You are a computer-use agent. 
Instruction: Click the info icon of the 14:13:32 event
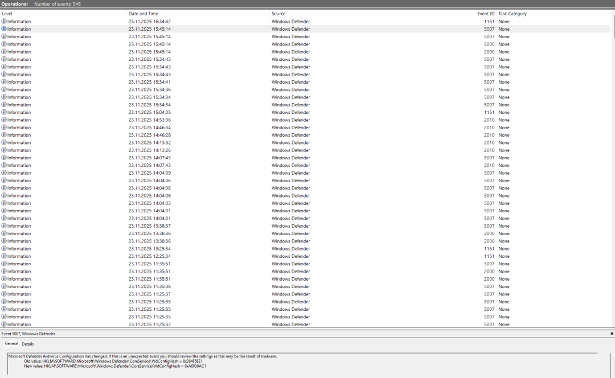tap(4, 142)
